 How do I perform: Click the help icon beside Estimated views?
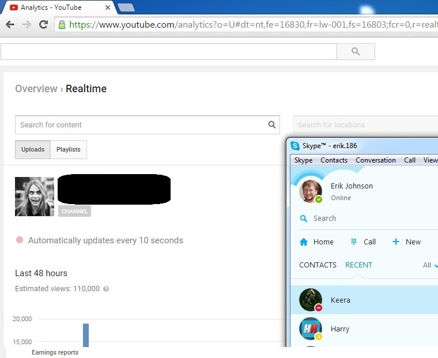106,289
